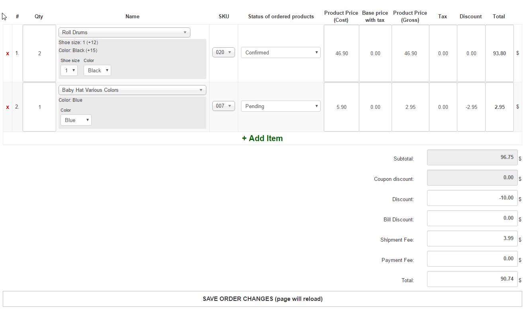Click the Subtotal amount field
Image resolution: width=525 pixels, height=314 pixels.
coord(472,157)
